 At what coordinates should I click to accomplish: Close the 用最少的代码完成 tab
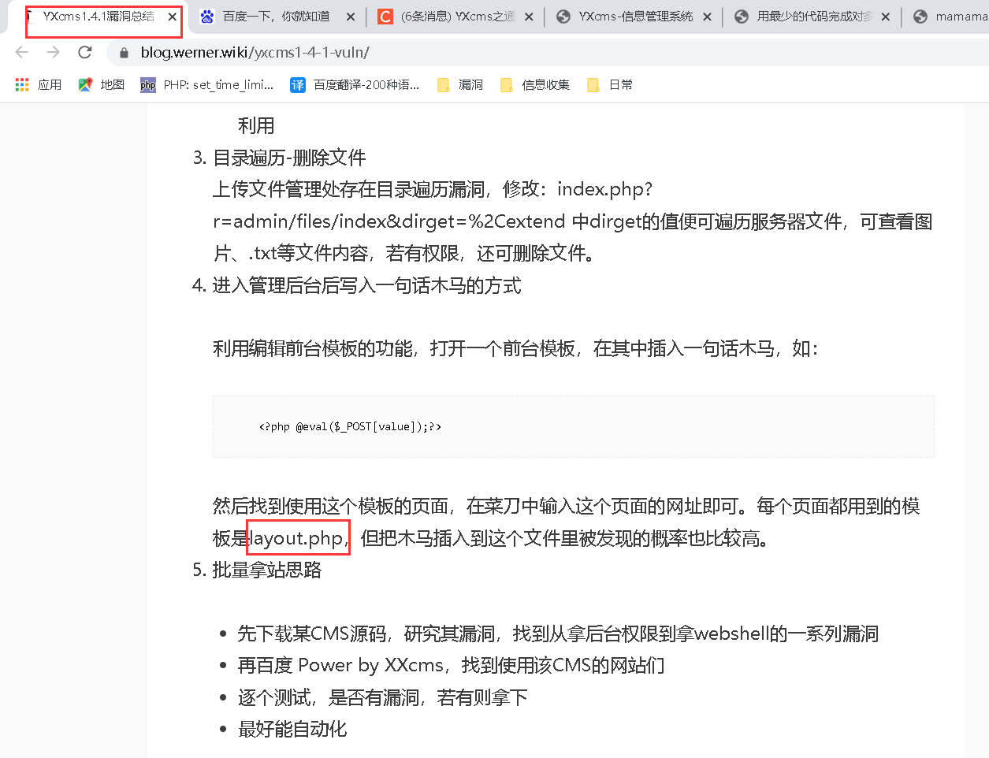coord(885,17)
